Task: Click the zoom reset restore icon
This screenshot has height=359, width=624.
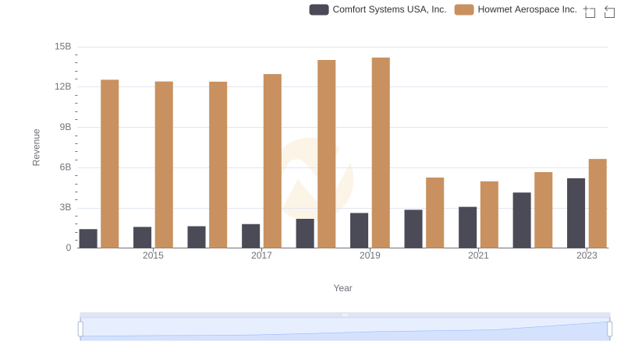Action: (x=609, y=12)
